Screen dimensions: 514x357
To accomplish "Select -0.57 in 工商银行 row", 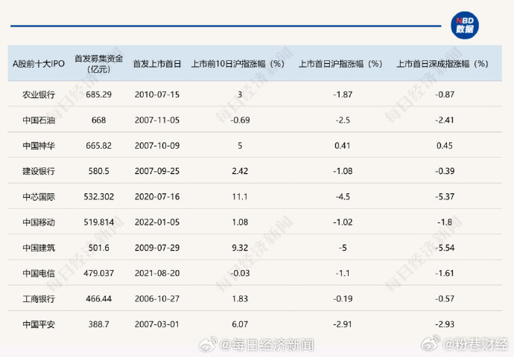I will pos(445,299).
